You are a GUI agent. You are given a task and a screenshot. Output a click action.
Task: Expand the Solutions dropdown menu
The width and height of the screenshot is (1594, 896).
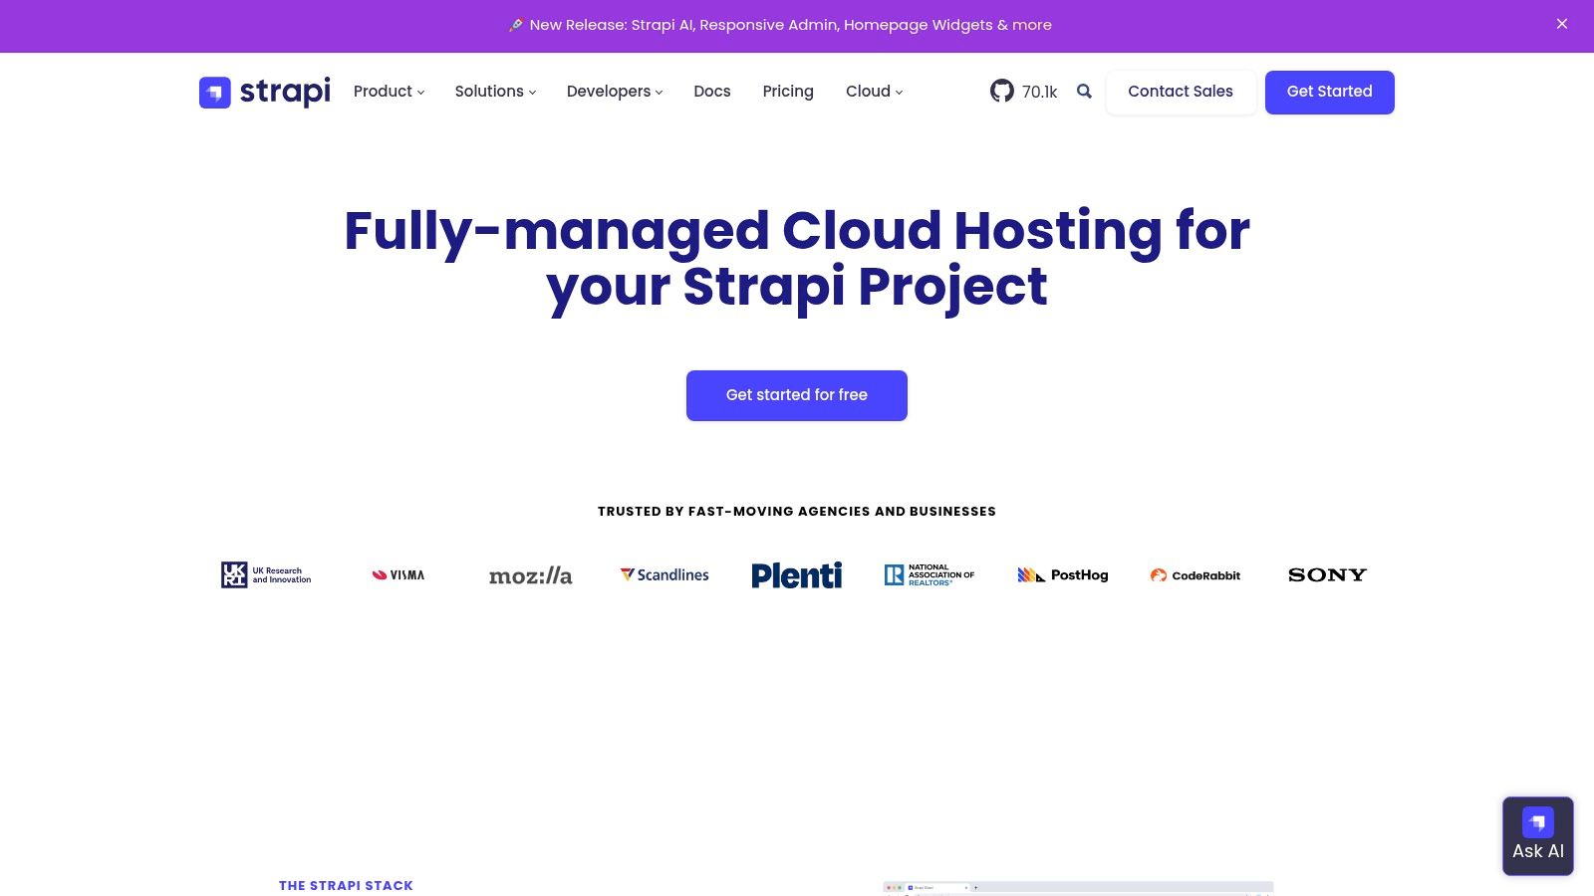coord(495,92)
